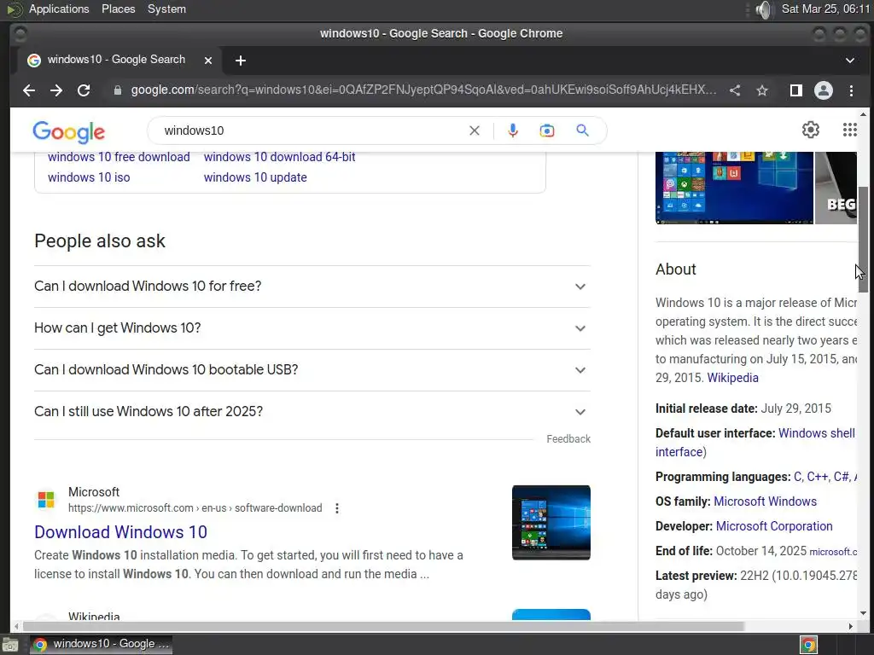Click in the Google search input field
874x655 pixels.
click(x=312, y=130)
